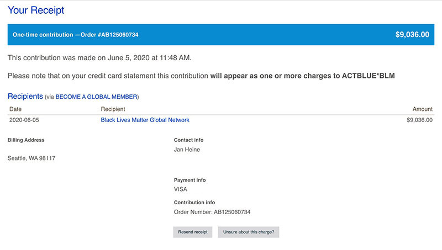Click the Recipient column header
Screen dimensions: 442x250
113,109
